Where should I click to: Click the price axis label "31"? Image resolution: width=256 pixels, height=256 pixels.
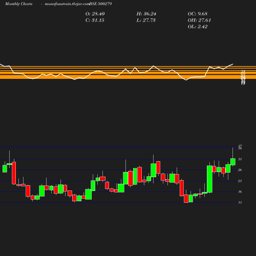(240, 159)
